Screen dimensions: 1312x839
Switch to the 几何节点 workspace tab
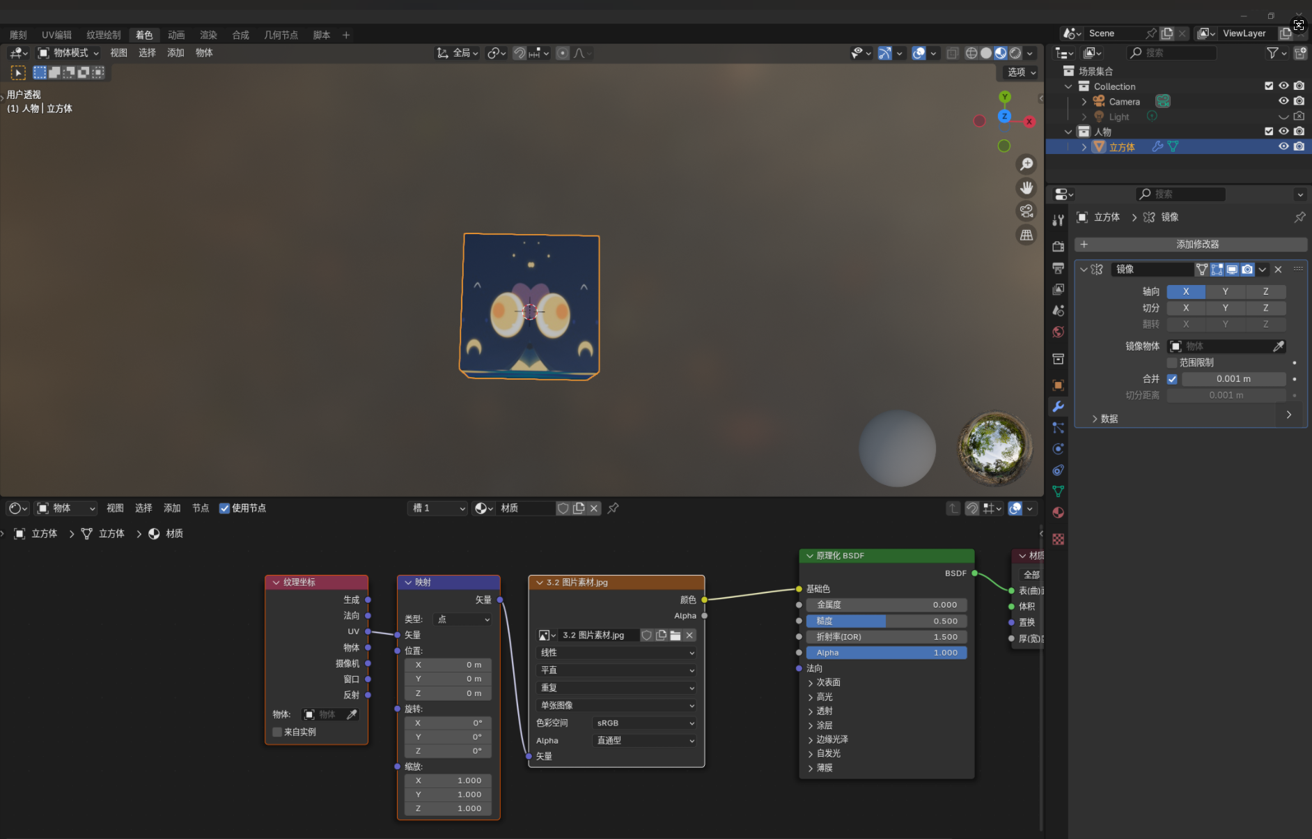coord(281,35)
